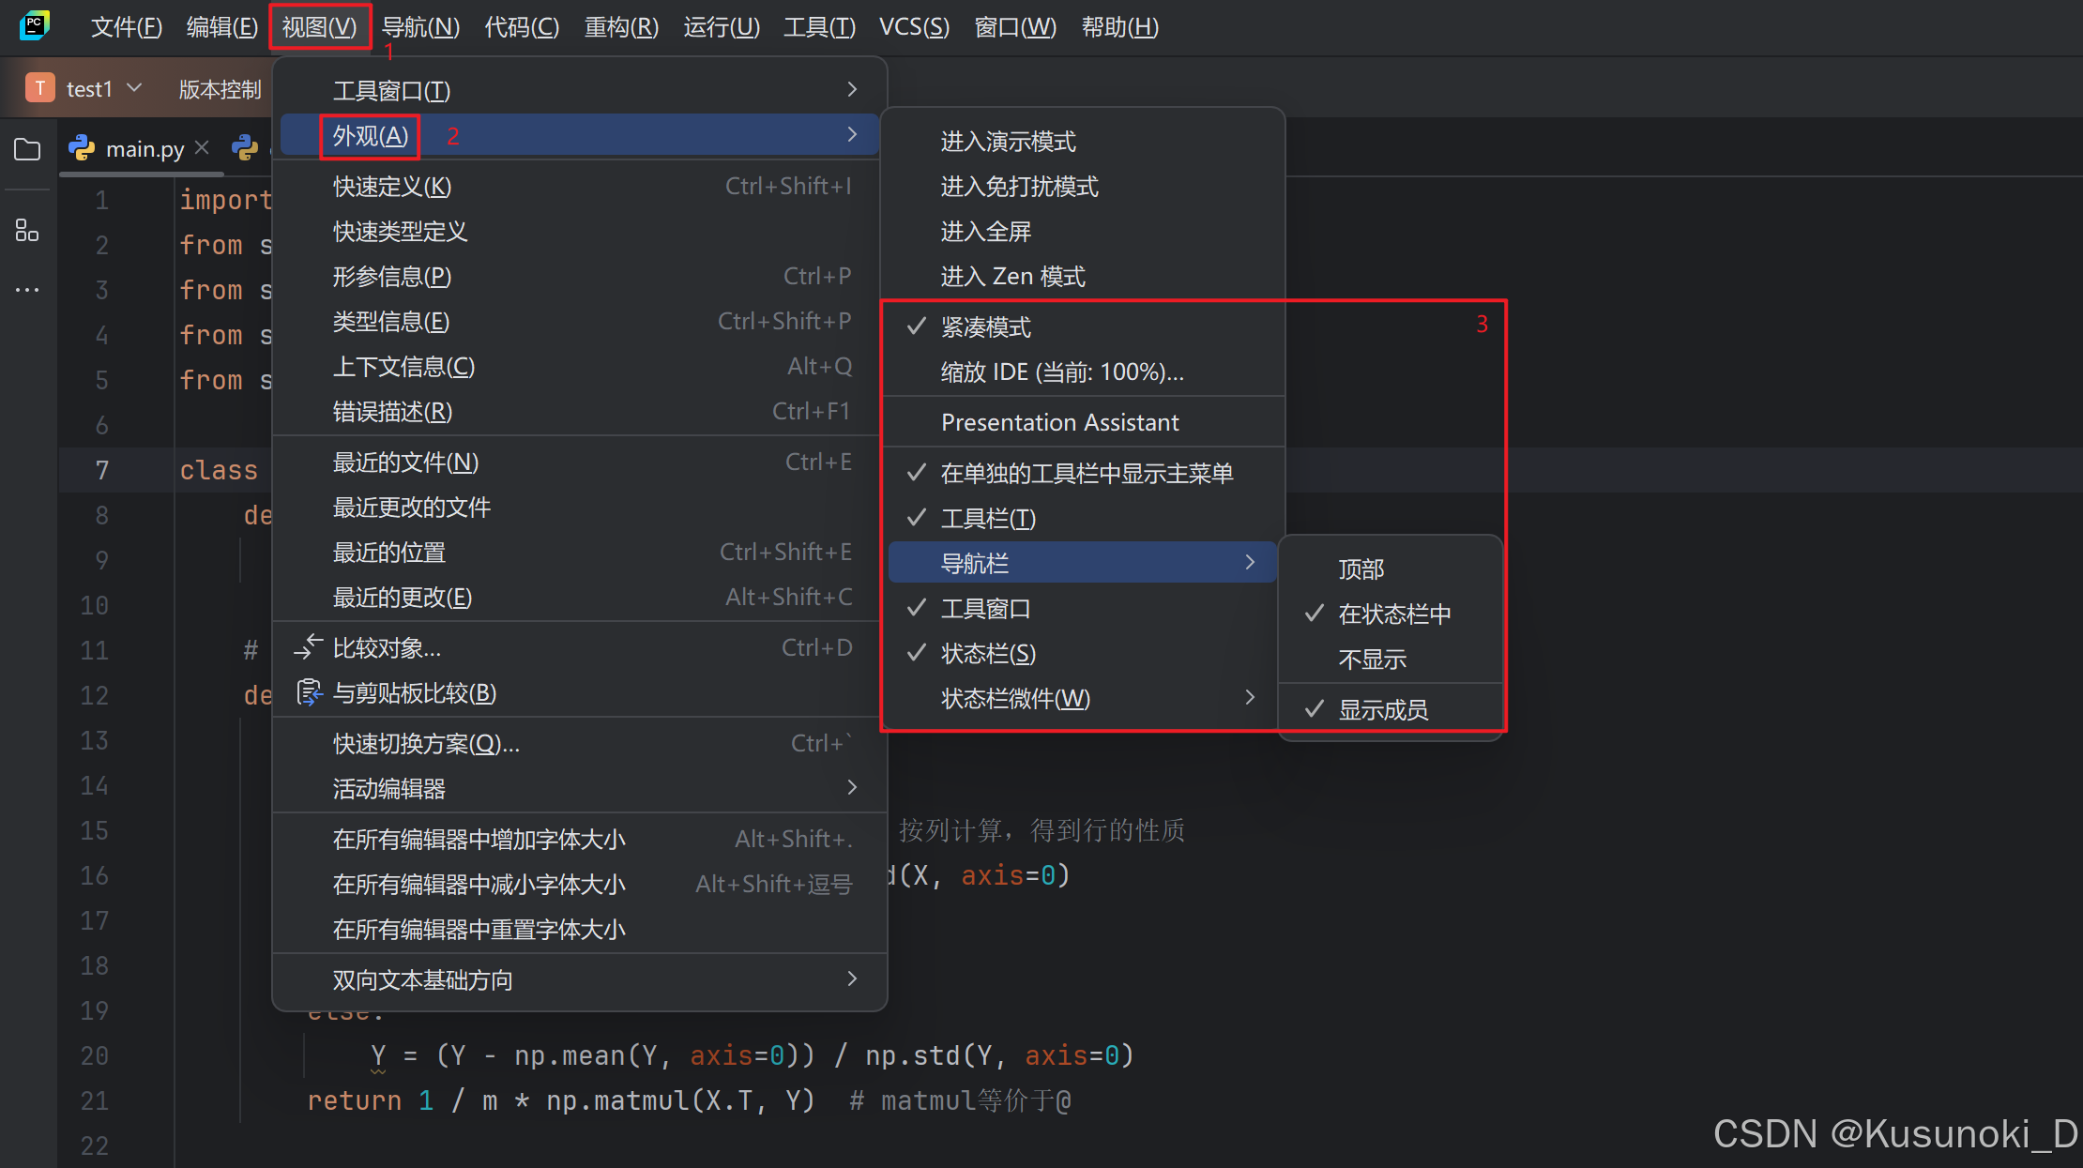Toggle 紧凑模式 compact mode checkmark

click(985, 327)
